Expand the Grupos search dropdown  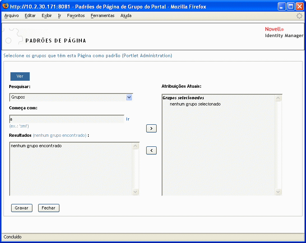[x=129, y=97]
